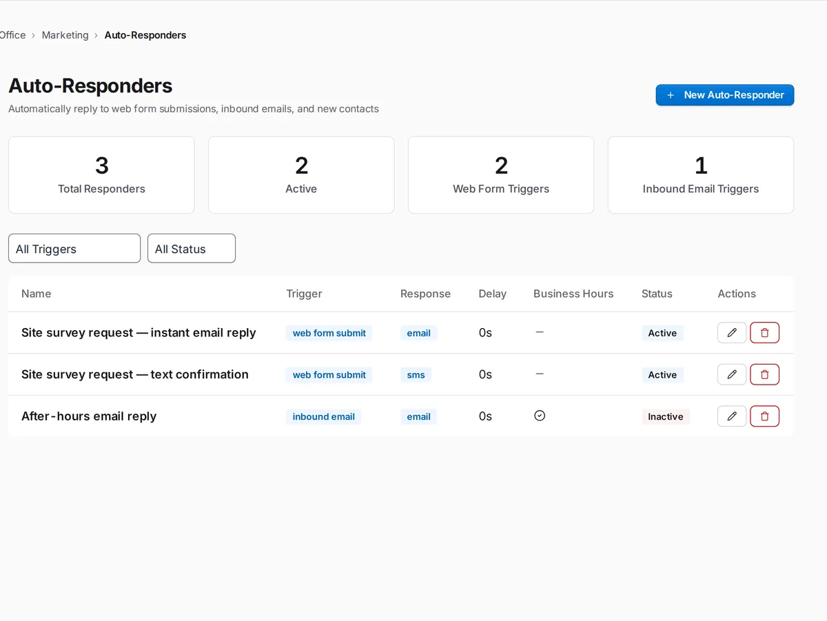
Task: Click the Delay column header
Action: 492,294
